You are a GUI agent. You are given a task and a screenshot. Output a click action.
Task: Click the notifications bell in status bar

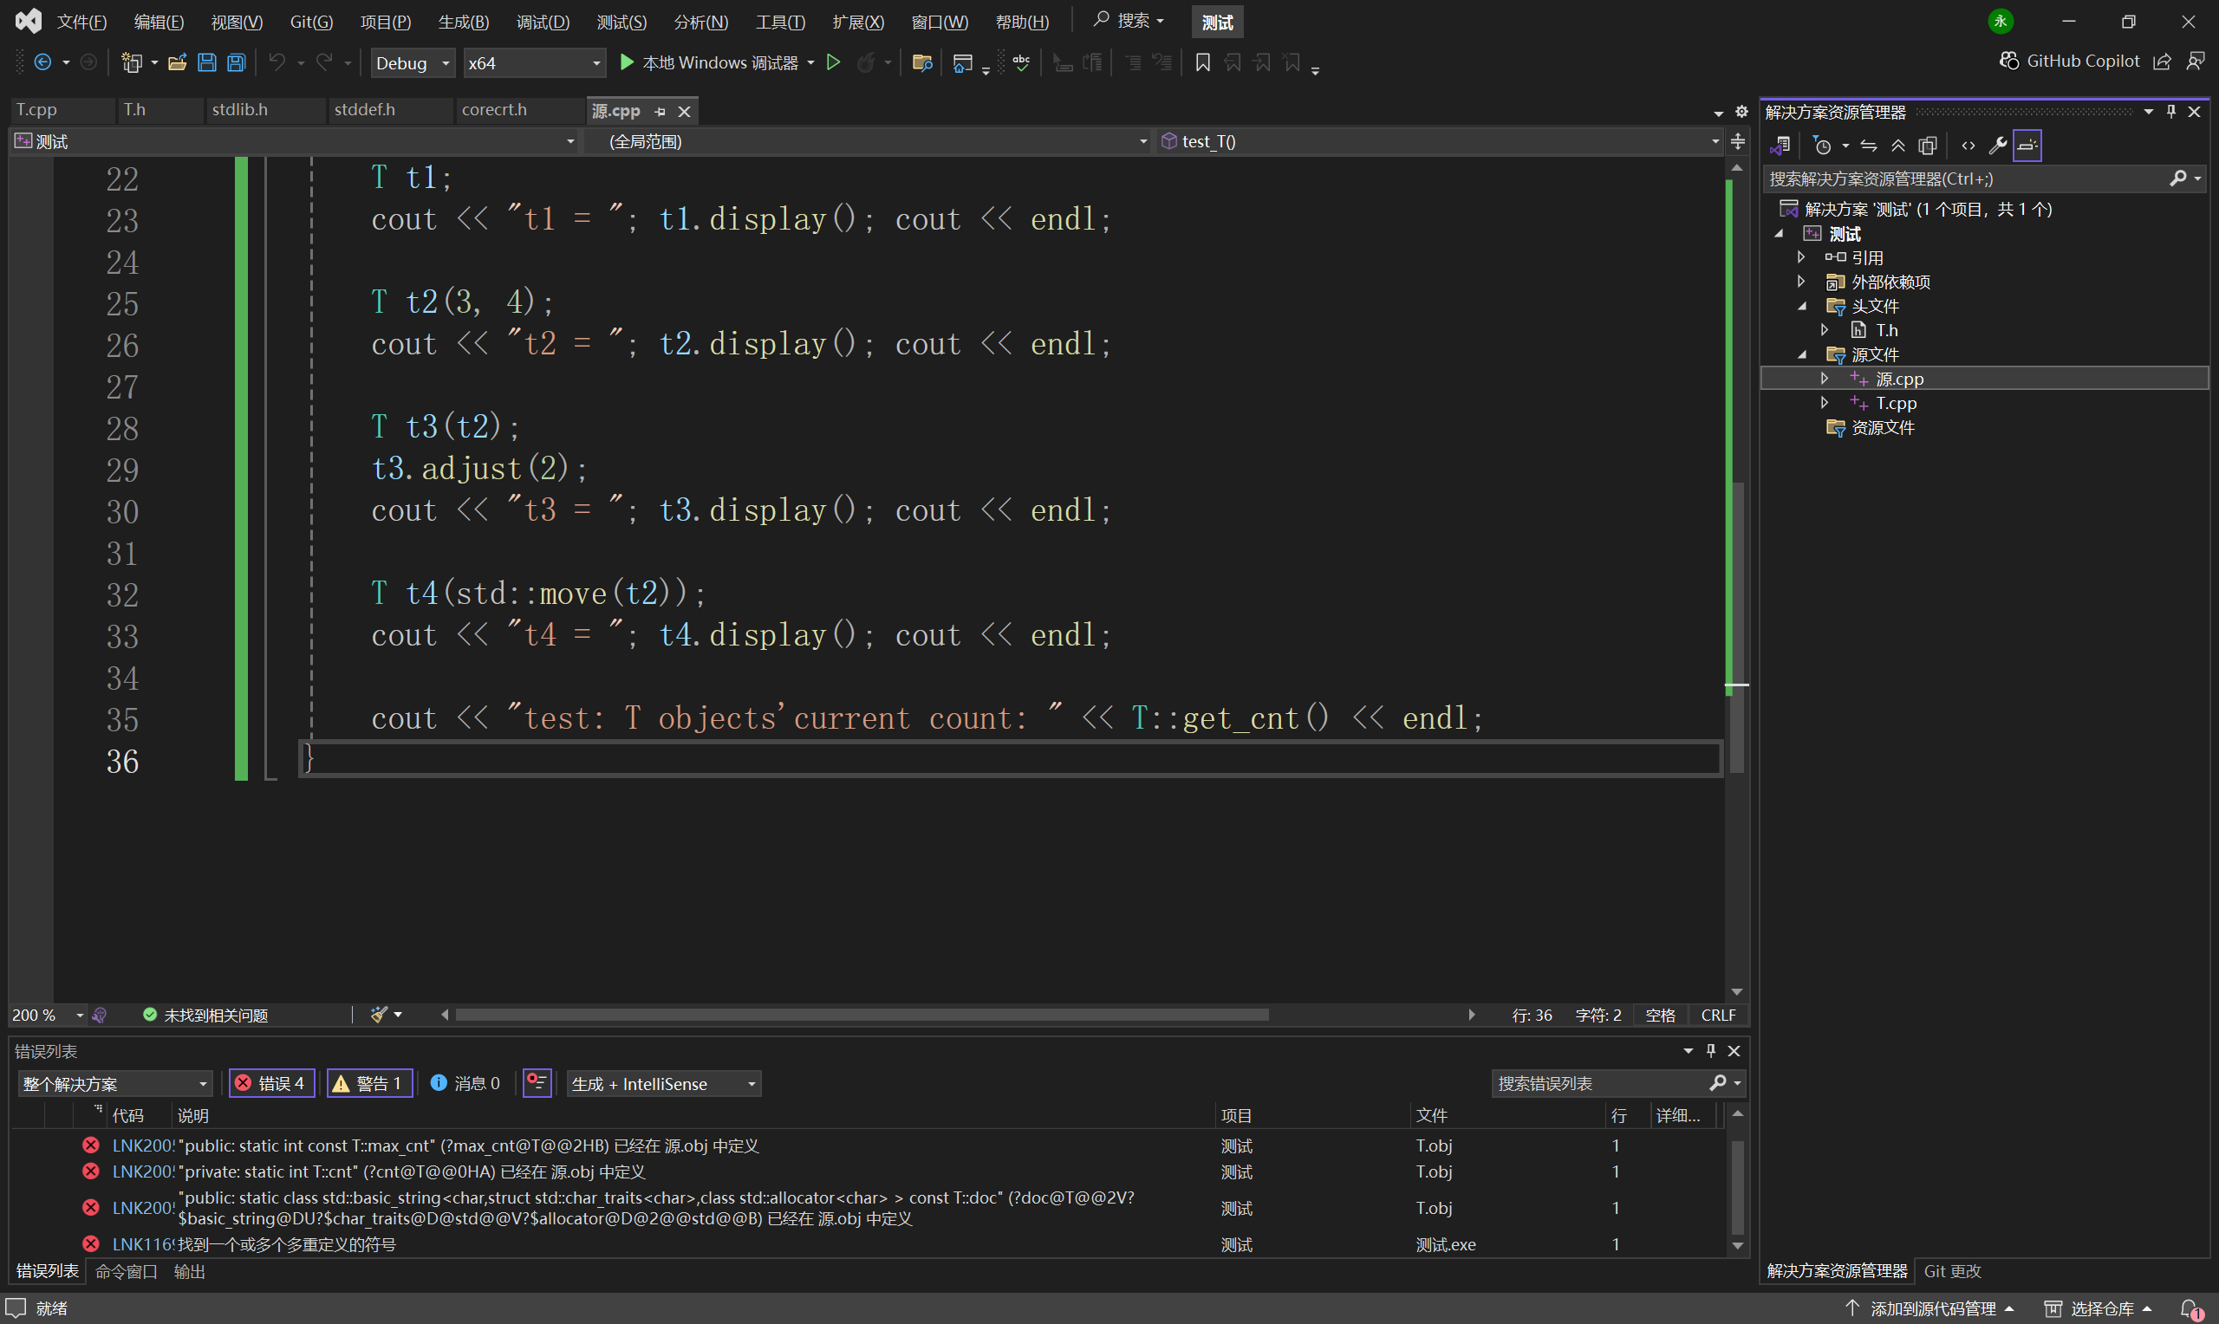pyautogui.click(x=2190, y=1308)
